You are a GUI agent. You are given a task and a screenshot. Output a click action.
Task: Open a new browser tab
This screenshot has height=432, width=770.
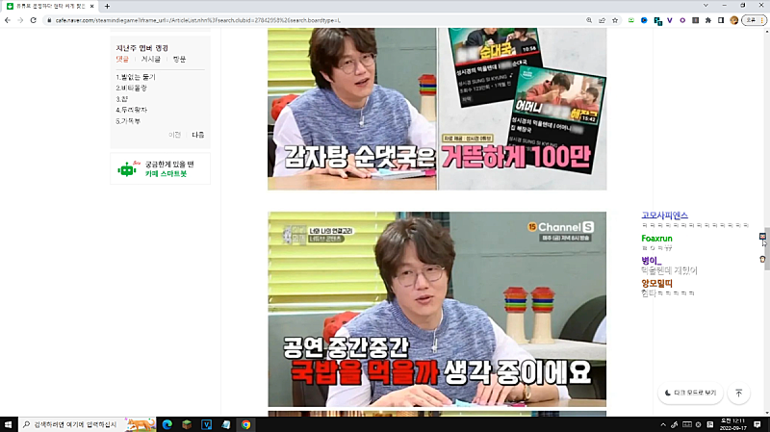point(107,6)
